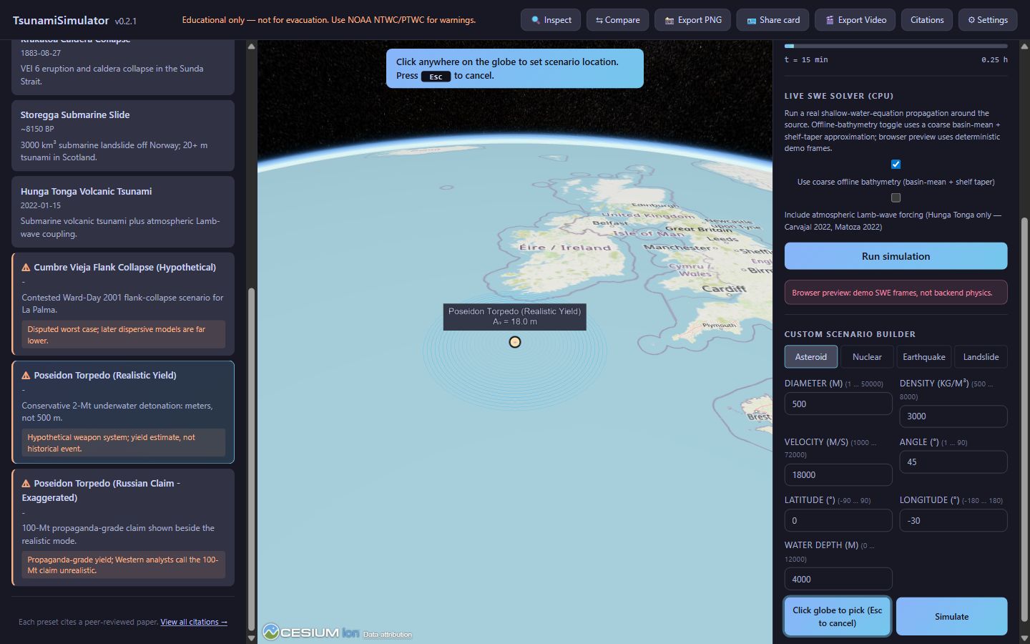Select the Cumbre Vieja Flank Collapse preset
Image resolution: width=1030 pixels, height=644 pixels.
[x=123, y=304]
